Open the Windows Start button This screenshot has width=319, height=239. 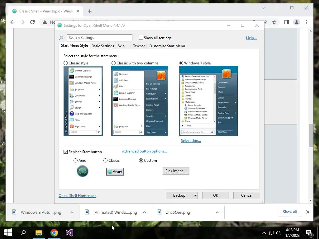(8, 232)
